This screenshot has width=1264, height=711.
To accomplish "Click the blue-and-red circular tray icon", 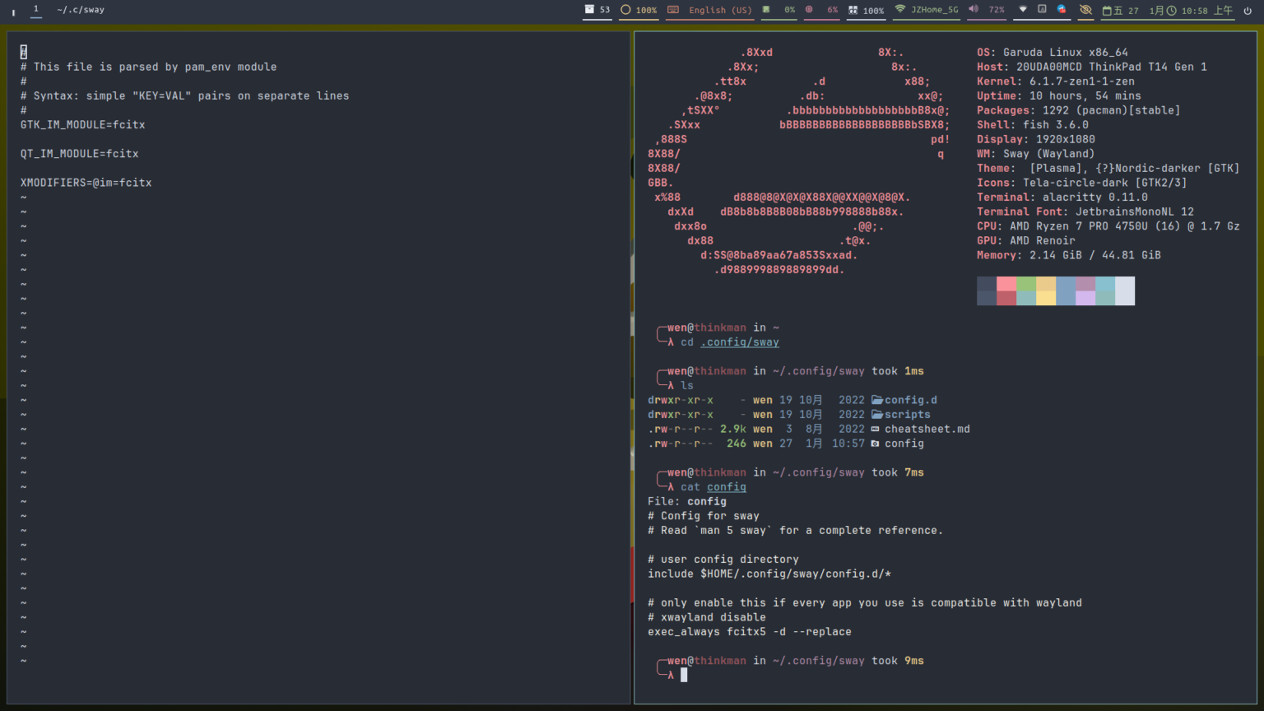I will pos(1062,9).
